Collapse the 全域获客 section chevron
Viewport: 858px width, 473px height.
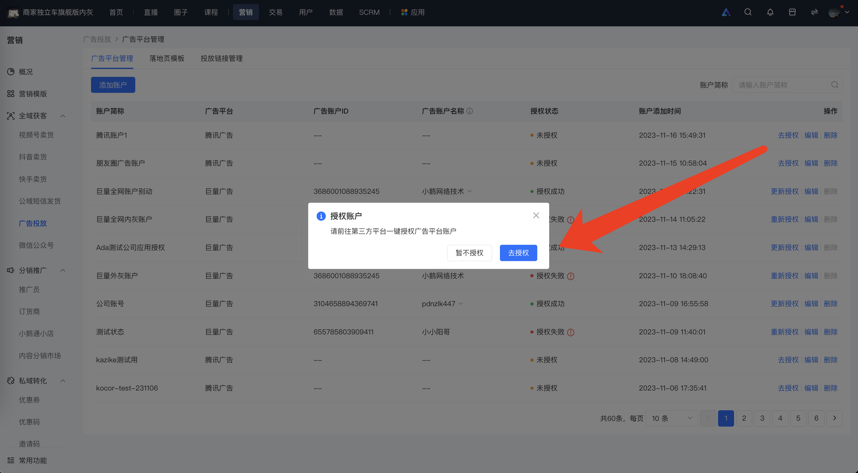[x=63, y=116]
